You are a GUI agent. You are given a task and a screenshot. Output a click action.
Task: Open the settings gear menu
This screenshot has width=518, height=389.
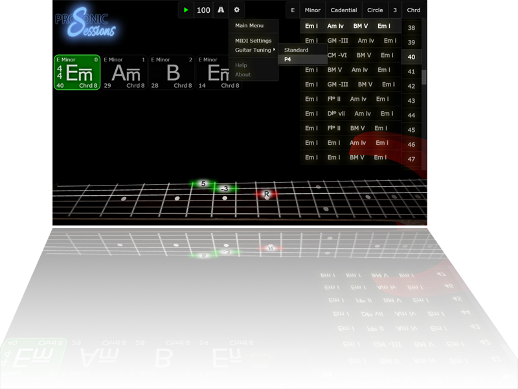(x=238, y=10)
